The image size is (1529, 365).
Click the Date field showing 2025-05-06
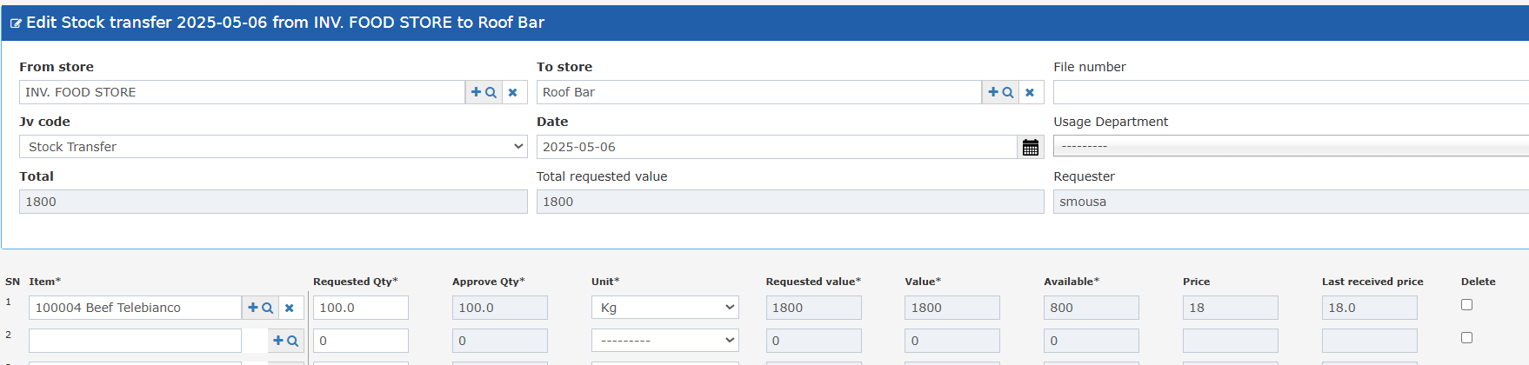pyautogui.click(x=777, y=147)
